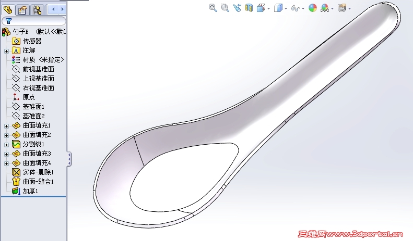This screenshot has width=413, height=241.
Task: Click the 注解 annotations folder icon
Action: (16, 50)
